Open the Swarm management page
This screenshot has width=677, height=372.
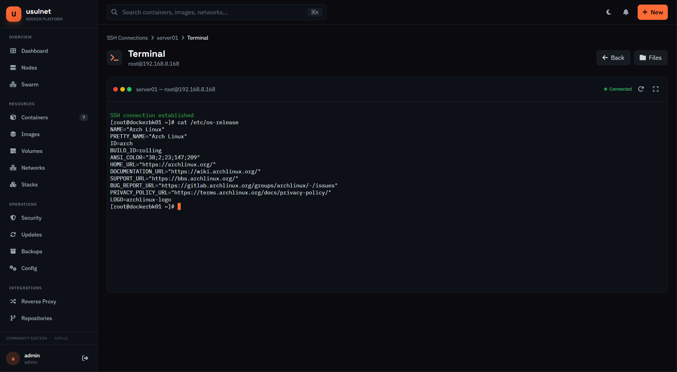[30, 84]
